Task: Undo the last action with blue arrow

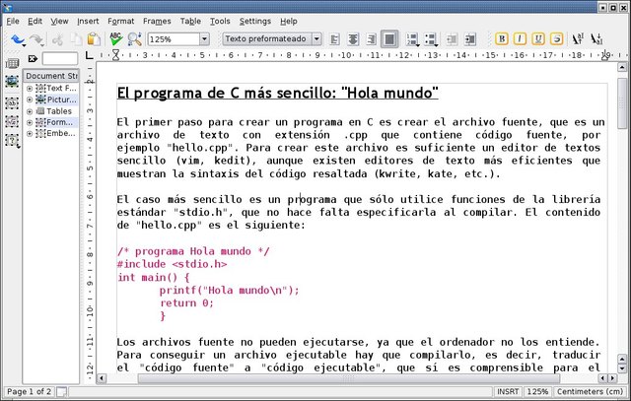Action: click(x=17, y=39)
